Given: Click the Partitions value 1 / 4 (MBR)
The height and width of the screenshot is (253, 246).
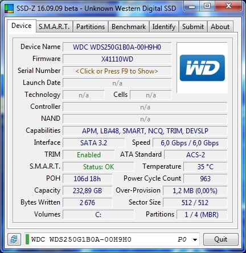Looking at the screenshot, I should 202,215.
